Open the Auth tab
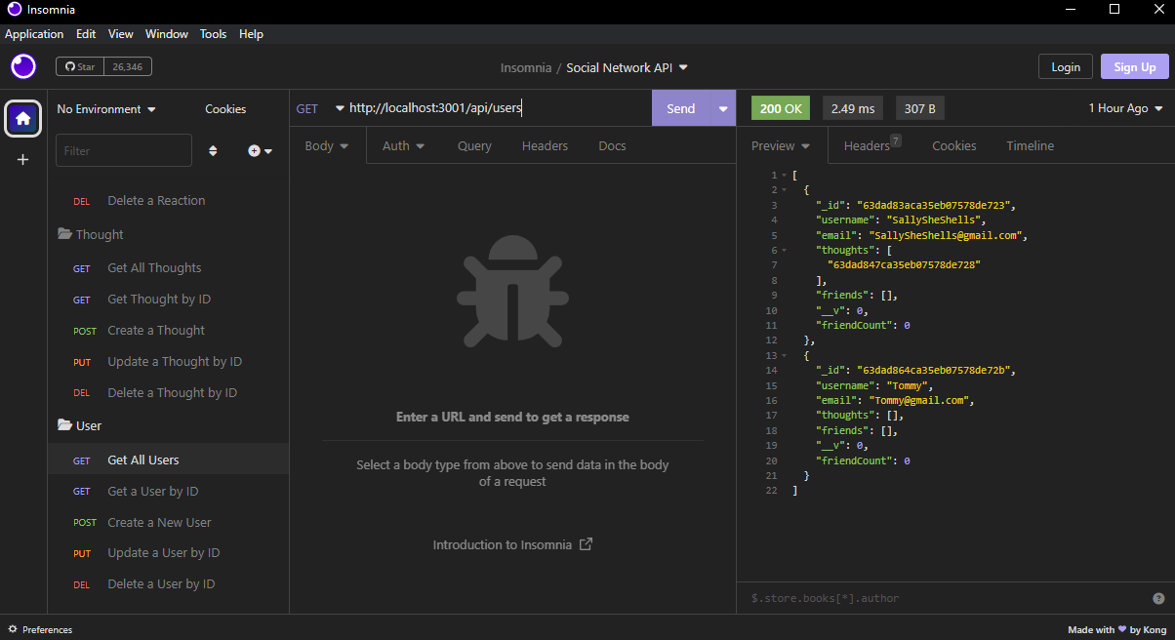Viewport: 1175px width, 640px height. [403, 145]
